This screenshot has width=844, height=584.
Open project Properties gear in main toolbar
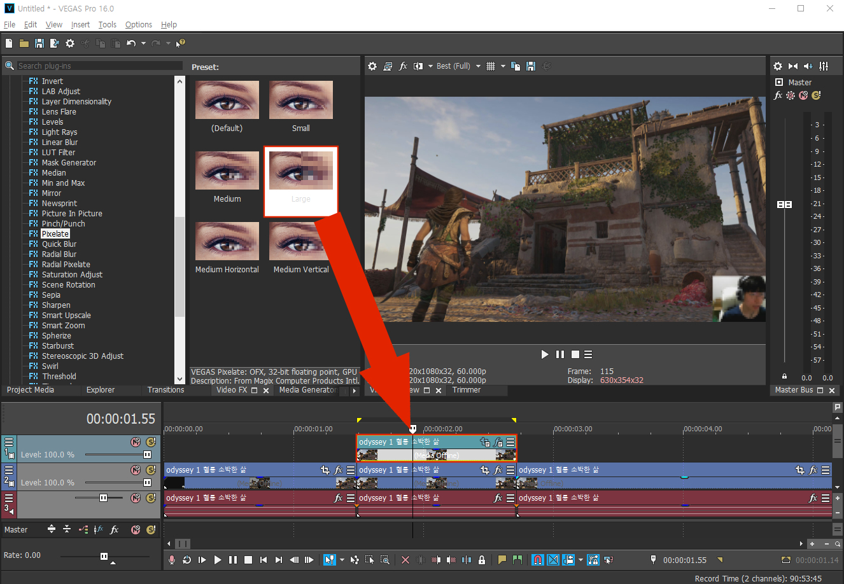pos(70,43)
